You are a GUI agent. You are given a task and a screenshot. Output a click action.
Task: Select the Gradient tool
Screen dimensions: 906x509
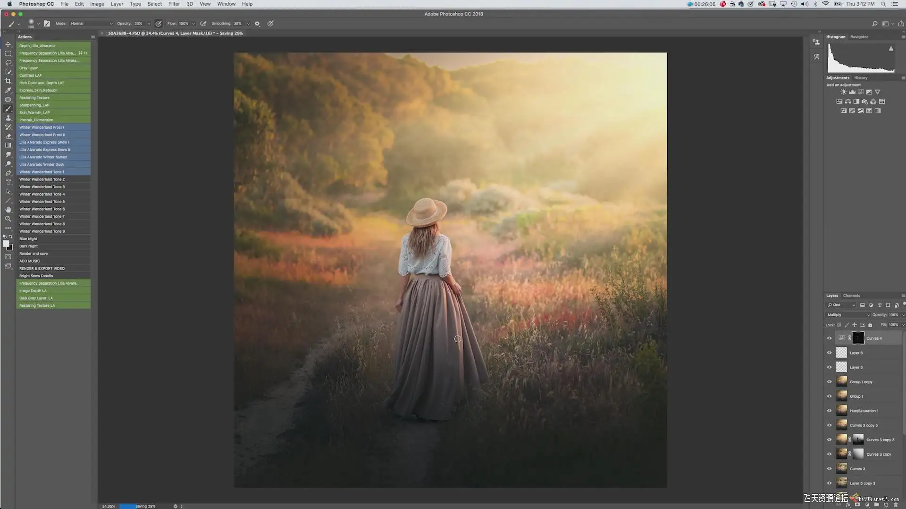coord(8,146)
